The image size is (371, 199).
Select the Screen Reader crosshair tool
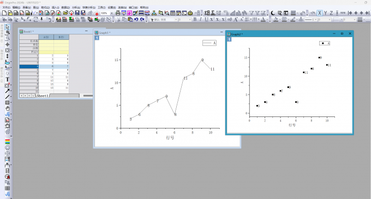pos(7,44)
